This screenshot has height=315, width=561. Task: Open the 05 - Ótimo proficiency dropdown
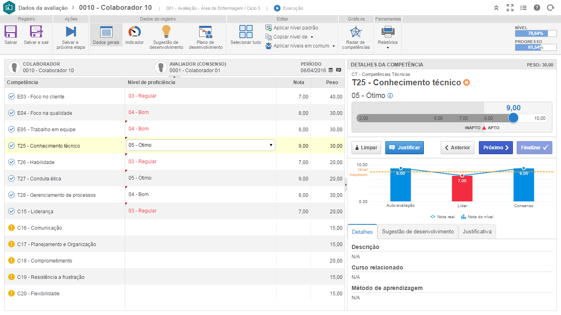pos(200,145)
